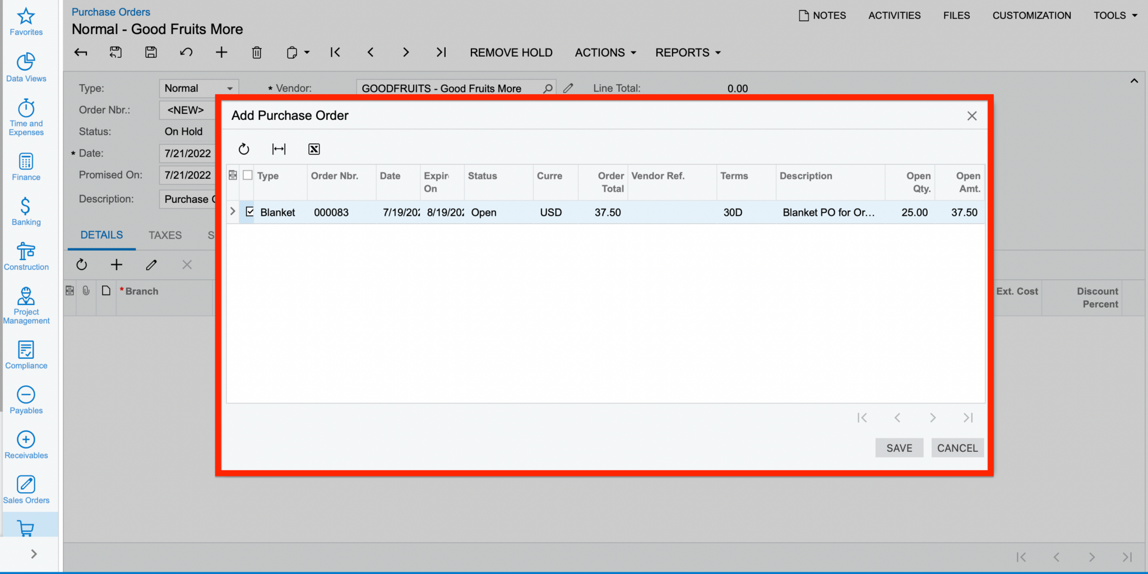Open the Banking module in the sidebar
Viewport: 1148px width, 574px height.
(x=26, y=212)
